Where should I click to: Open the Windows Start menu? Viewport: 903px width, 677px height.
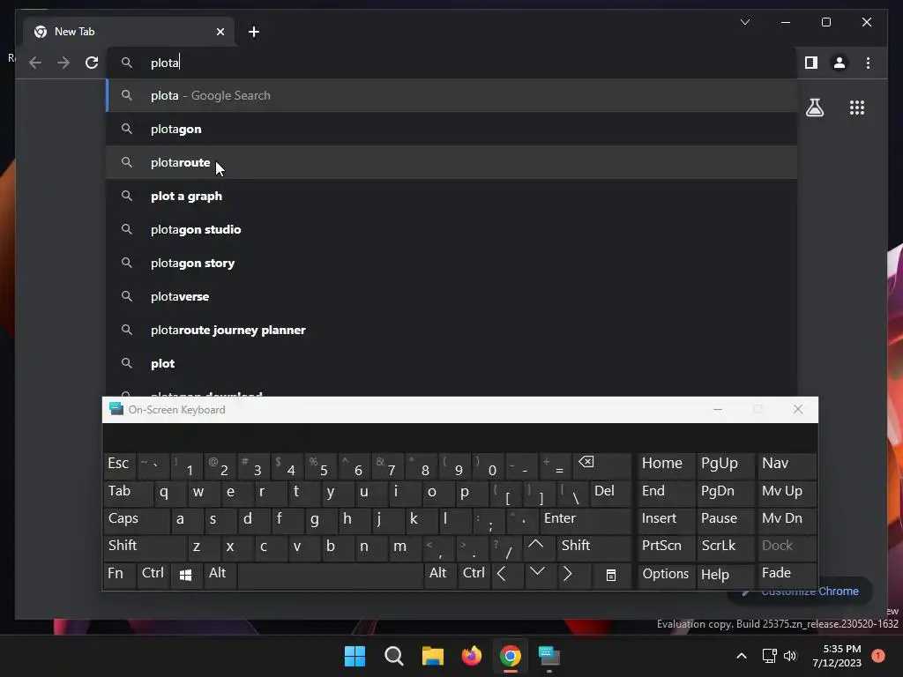point(354,656)
